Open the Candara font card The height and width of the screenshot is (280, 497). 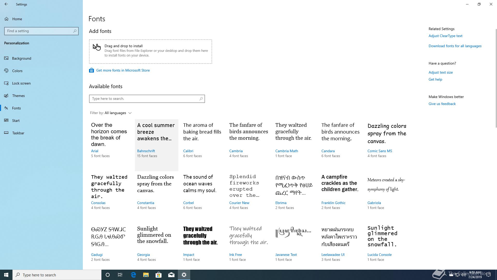coord(341,145)
